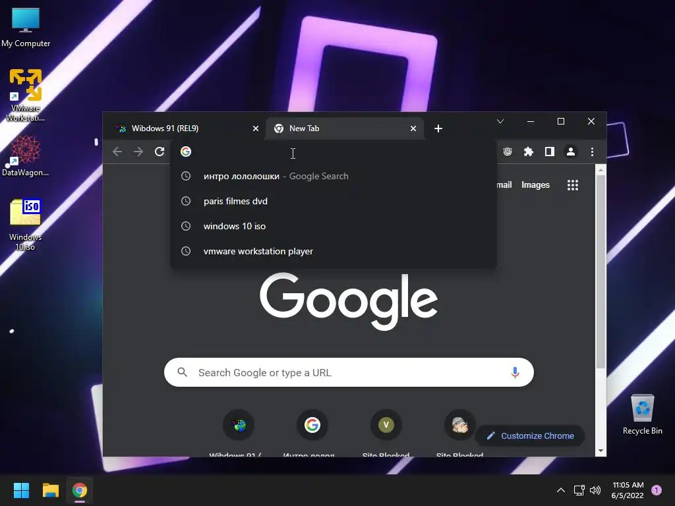Open Chrome's three-dot menu
The width and height of the screenshot is (675, 506).
592,152
